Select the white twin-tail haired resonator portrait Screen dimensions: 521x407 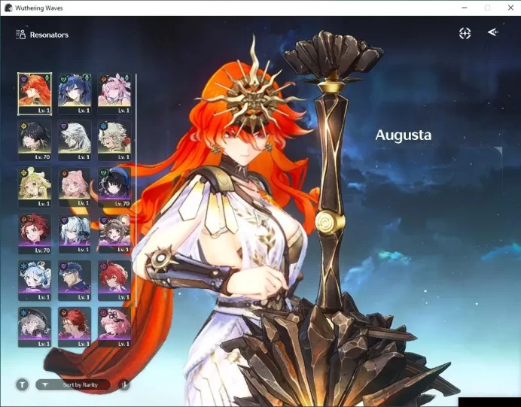click(75, 234)
